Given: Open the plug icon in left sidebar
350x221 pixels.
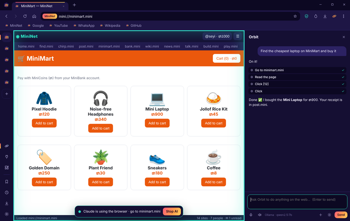Looking at the screenshot, I should [x=7, y=157].
